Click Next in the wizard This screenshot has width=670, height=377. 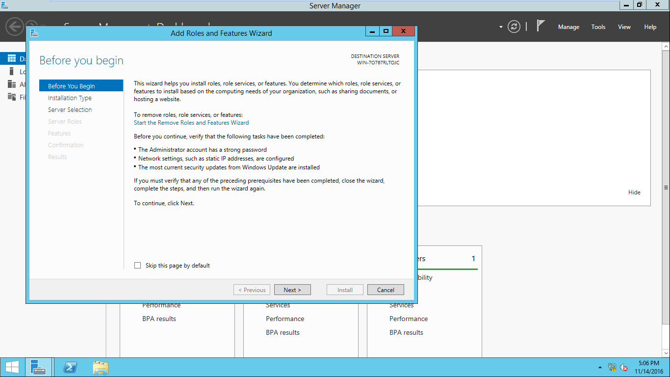[292, 290]
